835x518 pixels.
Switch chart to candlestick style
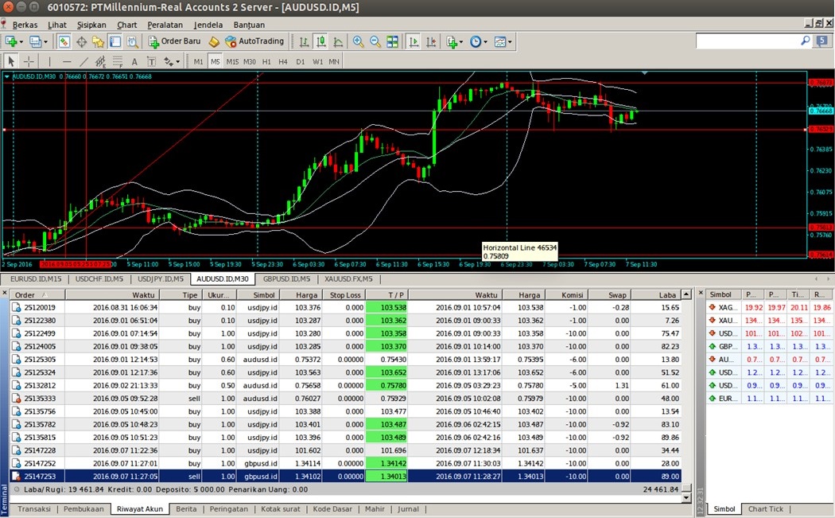click(321, 41)
